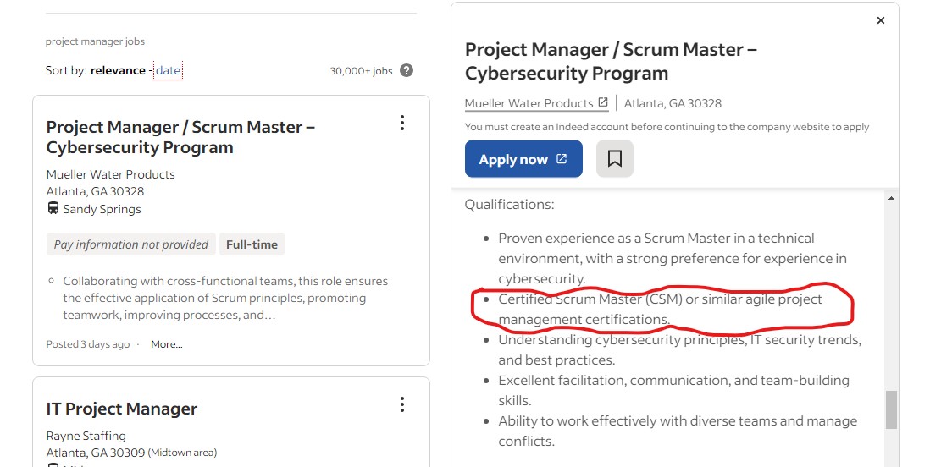Click scrollbar up arrow in job details

pos(891,198)
